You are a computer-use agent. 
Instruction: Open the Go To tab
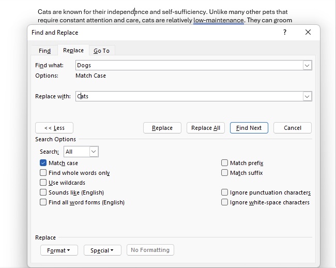101,51
